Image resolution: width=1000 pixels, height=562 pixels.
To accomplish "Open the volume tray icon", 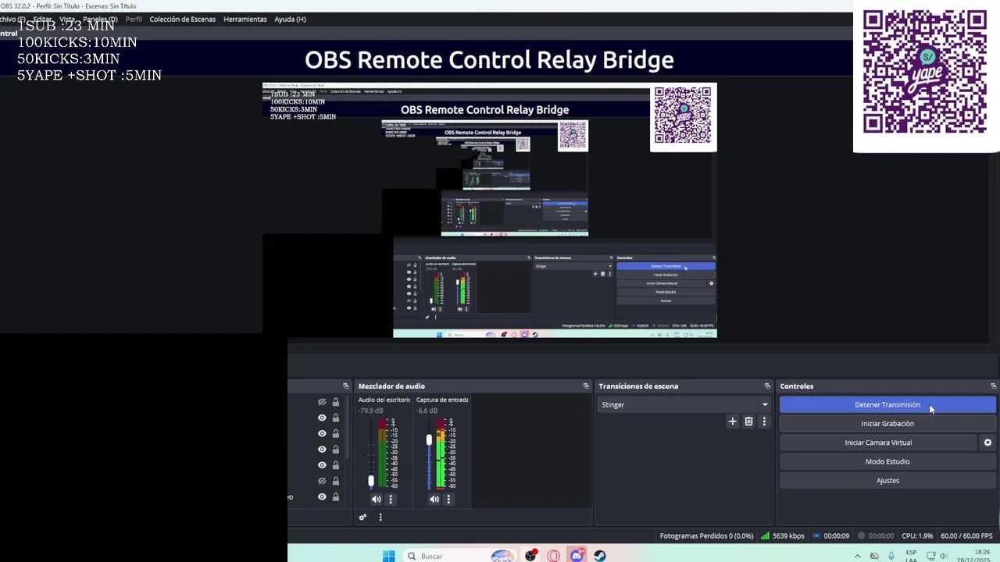I will pos(943,556).
